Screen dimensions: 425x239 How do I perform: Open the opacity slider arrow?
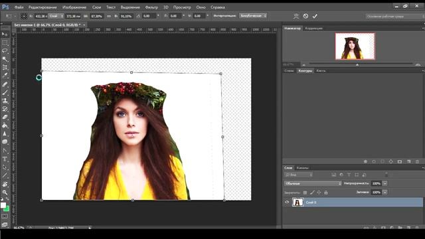point(385,183)
